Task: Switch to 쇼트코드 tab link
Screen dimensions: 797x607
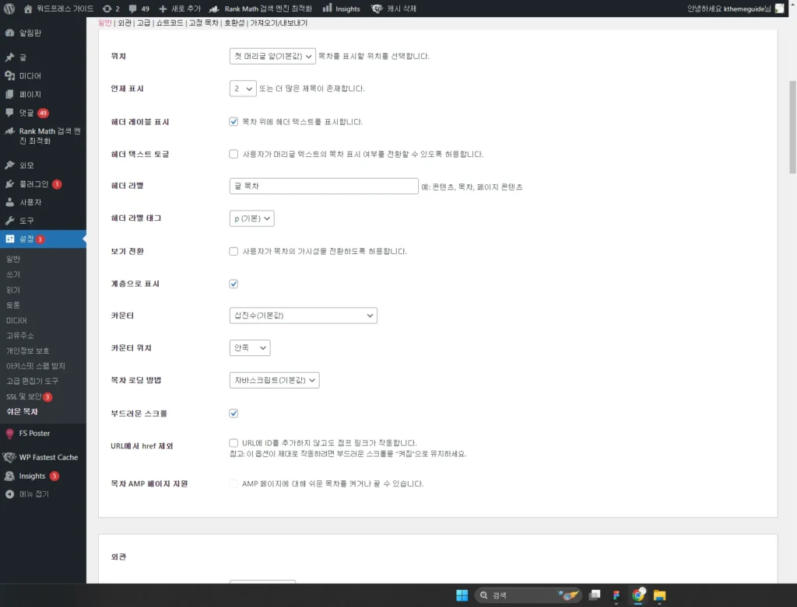Action: pos(170,23)
